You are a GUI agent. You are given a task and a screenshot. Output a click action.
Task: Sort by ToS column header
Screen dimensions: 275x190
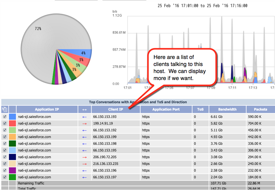pos(200,109)
